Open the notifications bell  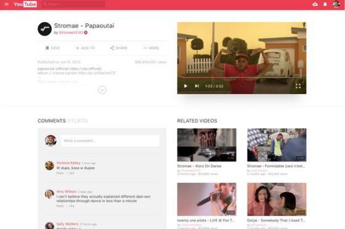[325, 4]
